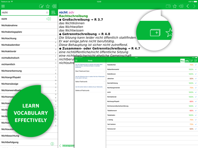Screen dimensions: 198x148
Task: Open the history list icon
Action: click(x=54, y=6)
